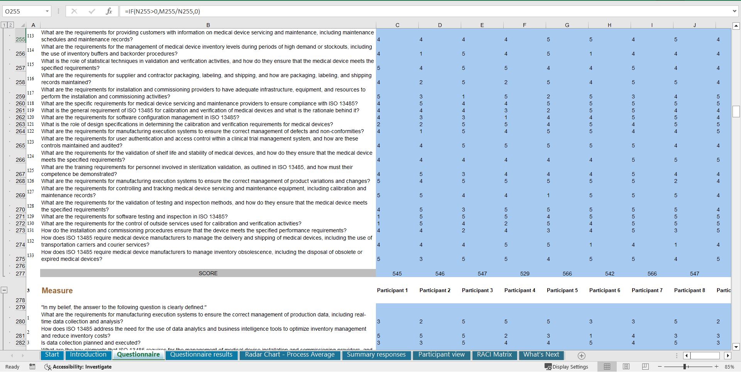The image size is (741, 372).
Task: Zoom in with plus icon
Action: click(716, 367)
